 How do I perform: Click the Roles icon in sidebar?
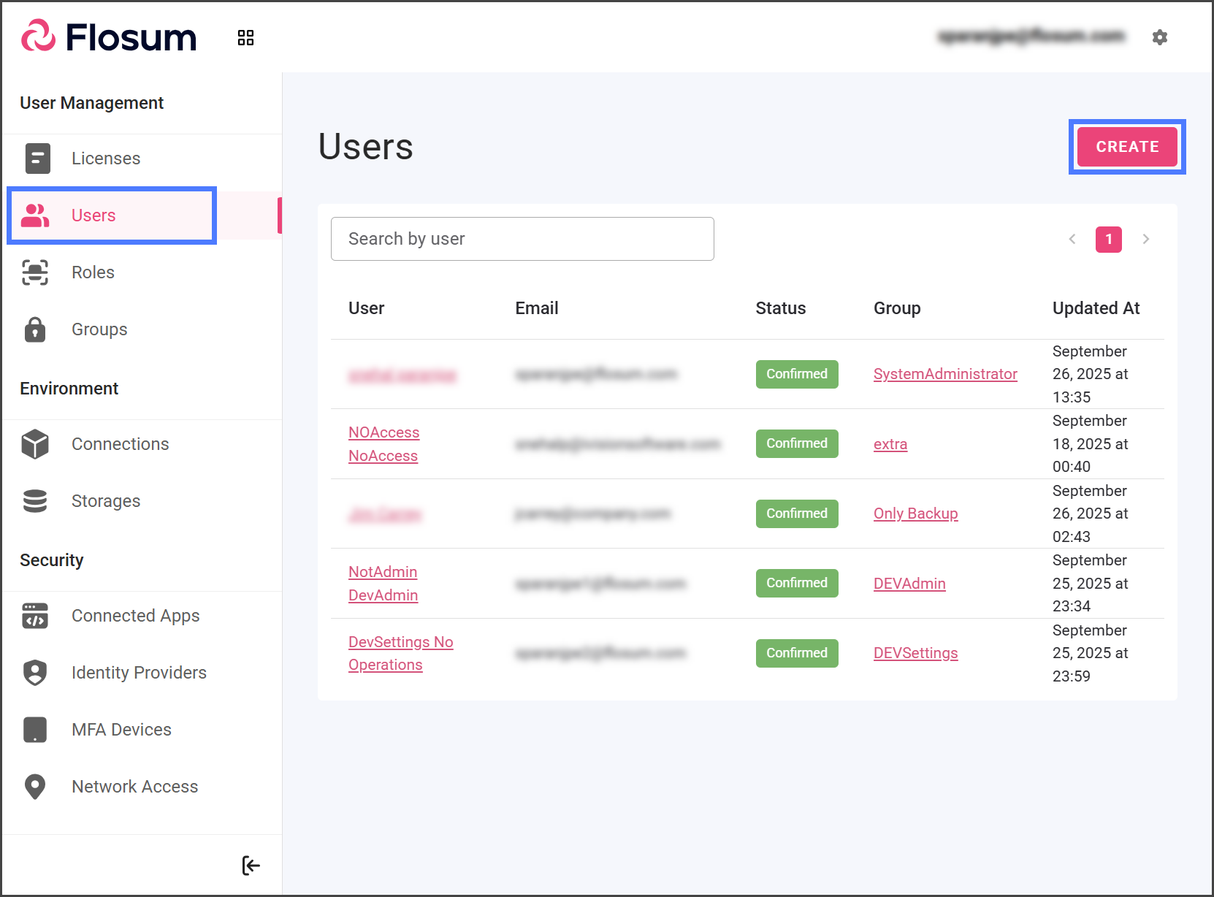point(35,272)
